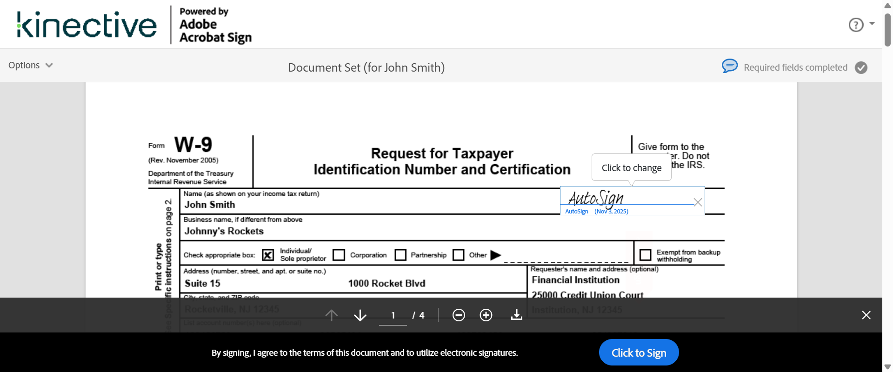Click the 'John Smith' name field text
This screenshot has width=893, height=372.
[x=210, y=205]
